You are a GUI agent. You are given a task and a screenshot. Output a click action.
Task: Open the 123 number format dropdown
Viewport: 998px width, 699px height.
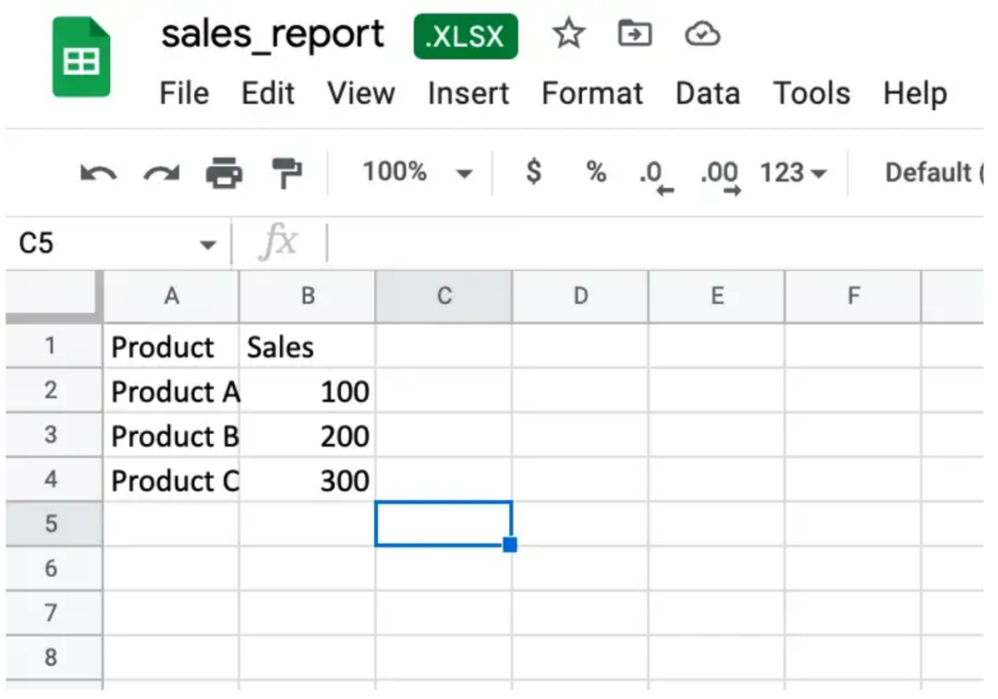pos(793,173)
